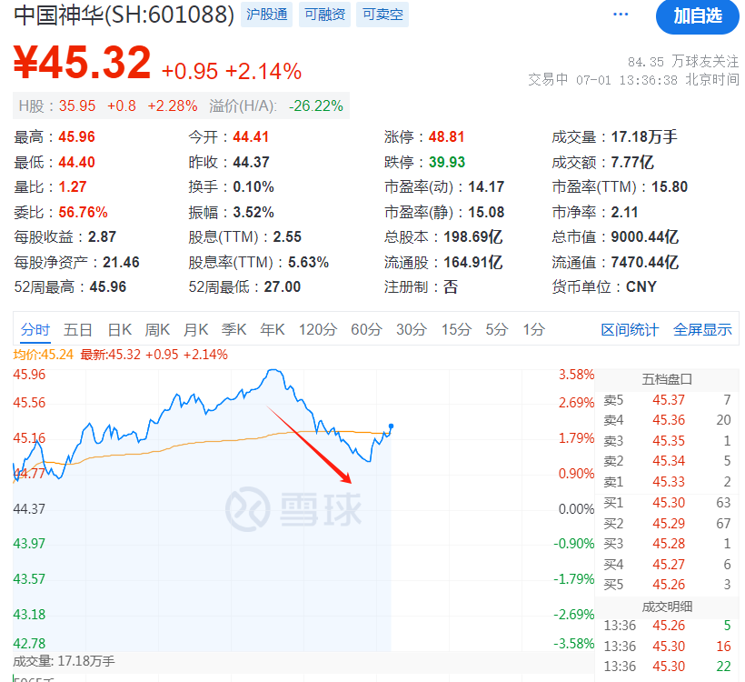745x682 pixels.
Task: Select the 分时 chart tab
Action: [36, 329]
